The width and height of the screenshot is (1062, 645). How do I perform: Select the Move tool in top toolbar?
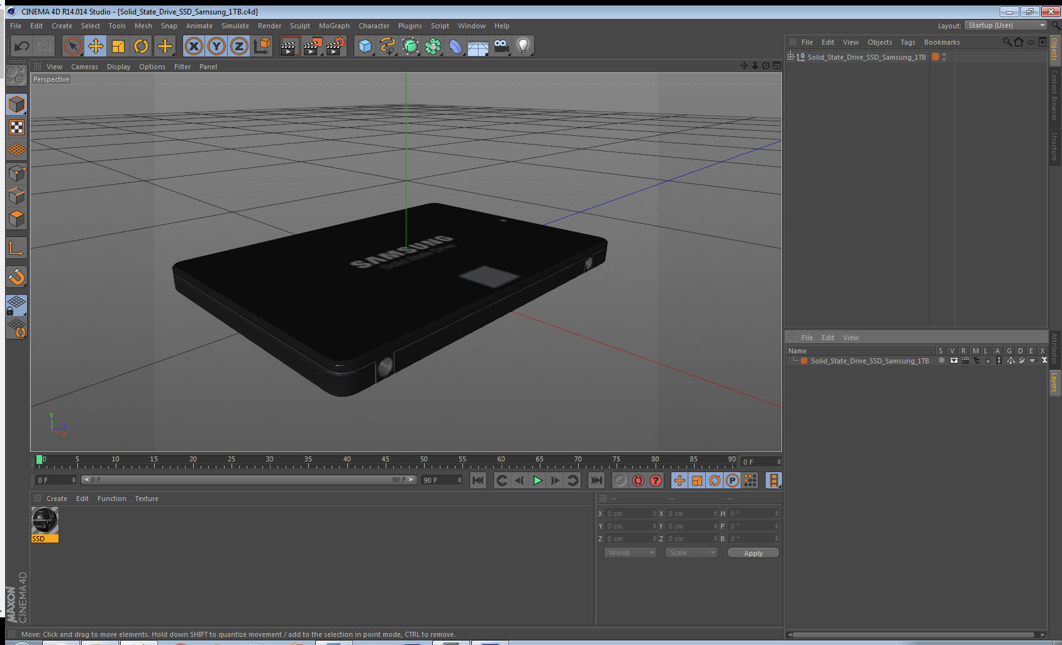96,46
